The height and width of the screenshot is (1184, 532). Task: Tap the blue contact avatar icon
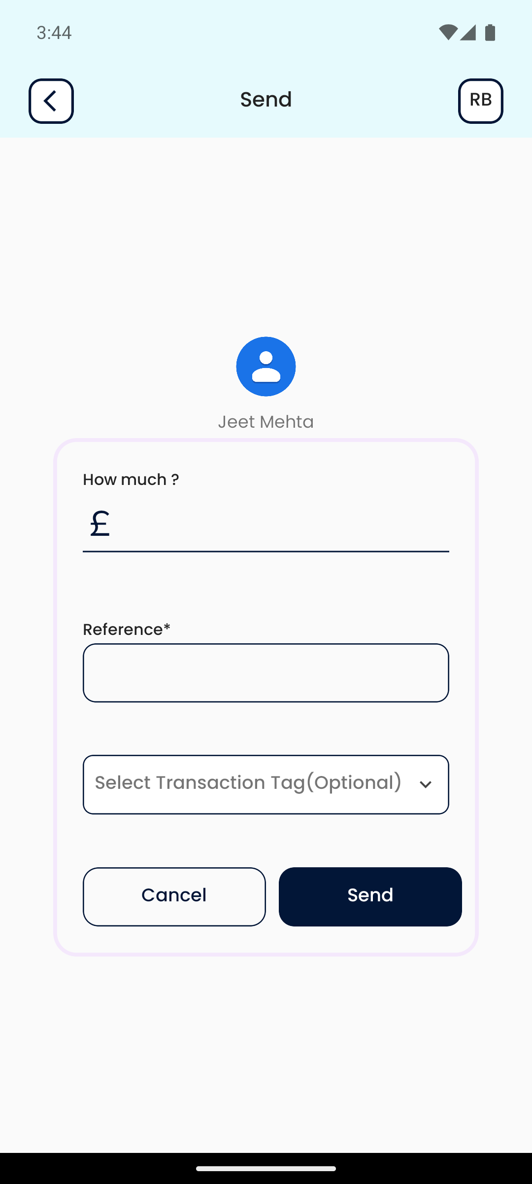pyautogui.click(x=266, y=367)
